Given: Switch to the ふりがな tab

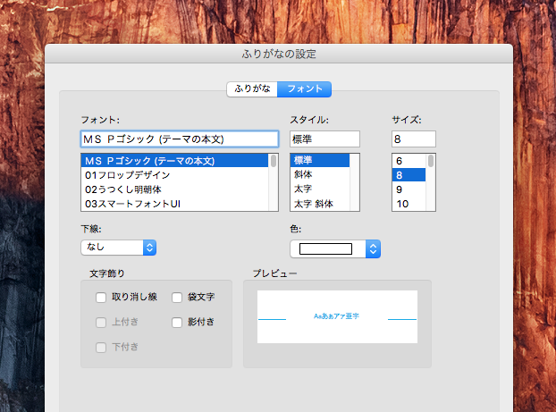Looking at the screenshot, I should pos(252,89).
